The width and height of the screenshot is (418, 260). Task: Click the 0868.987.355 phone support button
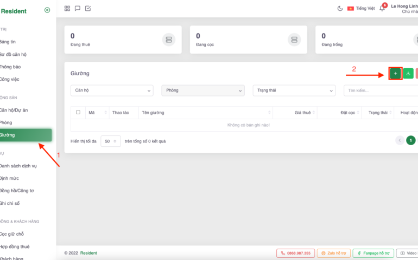point(295,253)
